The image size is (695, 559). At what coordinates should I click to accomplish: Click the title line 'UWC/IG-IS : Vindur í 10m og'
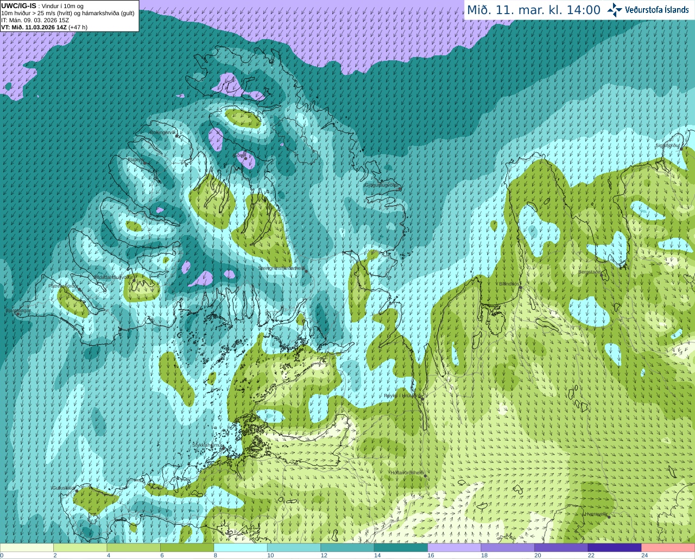[42, 6]
